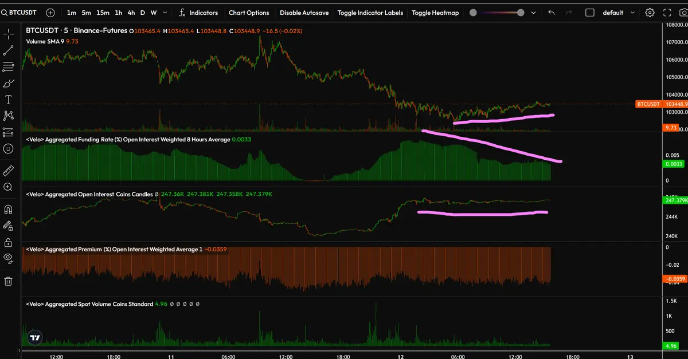Select the 4h timeframe
This screenshot has height=359, width=688.
[131, 13]
